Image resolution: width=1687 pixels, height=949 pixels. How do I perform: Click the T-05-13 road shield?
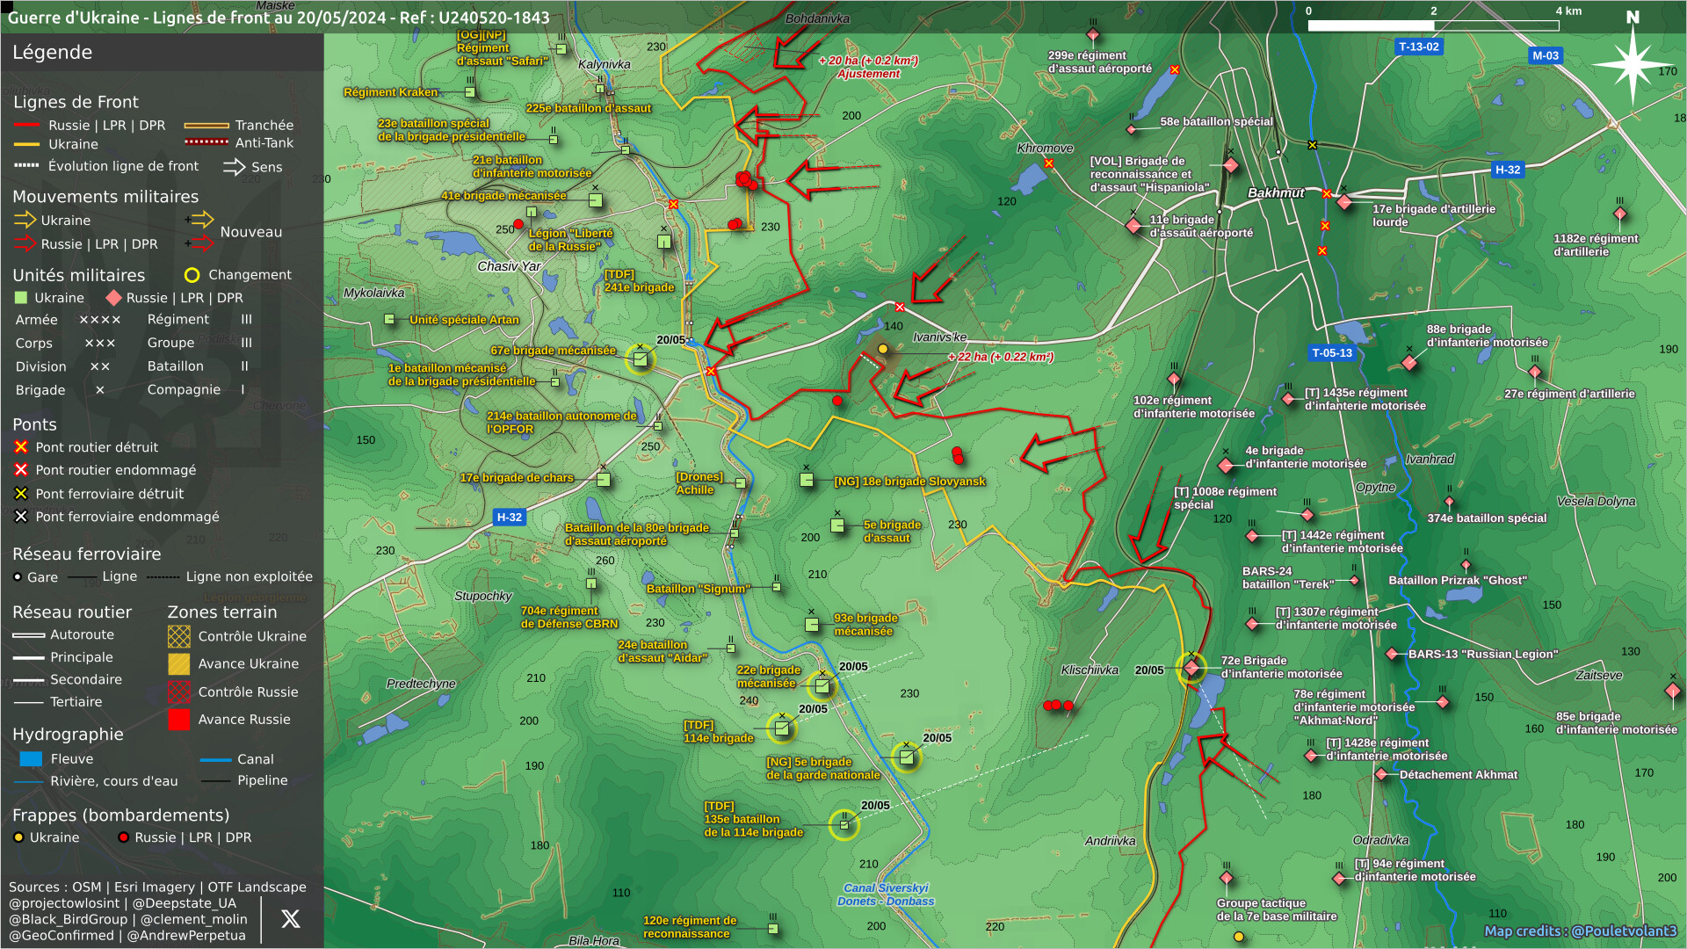click(1331, 352)
